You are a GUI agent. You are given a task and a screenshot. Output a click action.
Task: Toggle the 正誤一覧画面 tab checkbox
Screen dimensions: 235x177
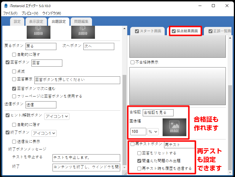tap(210, 31)
